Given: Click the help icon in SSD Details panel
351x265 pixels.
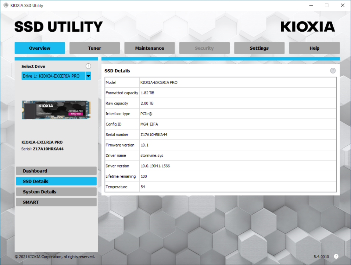Looking at the screenshot, I should pos(333,71).
